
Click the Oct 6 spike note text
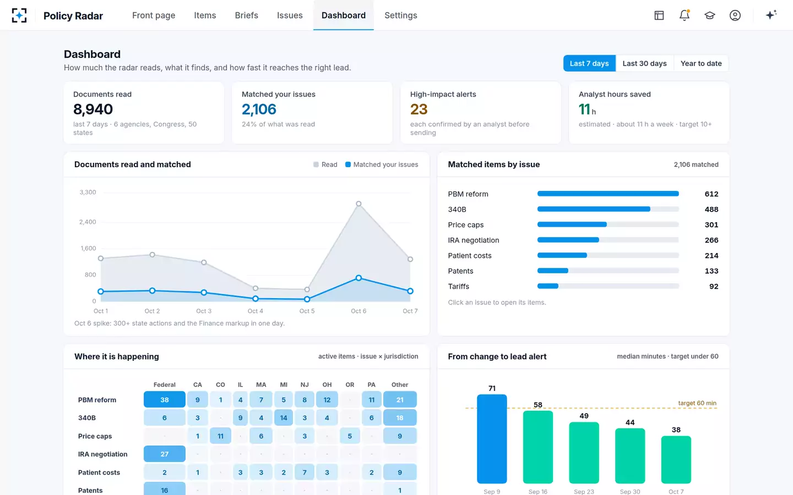click(x=180, y=323)
